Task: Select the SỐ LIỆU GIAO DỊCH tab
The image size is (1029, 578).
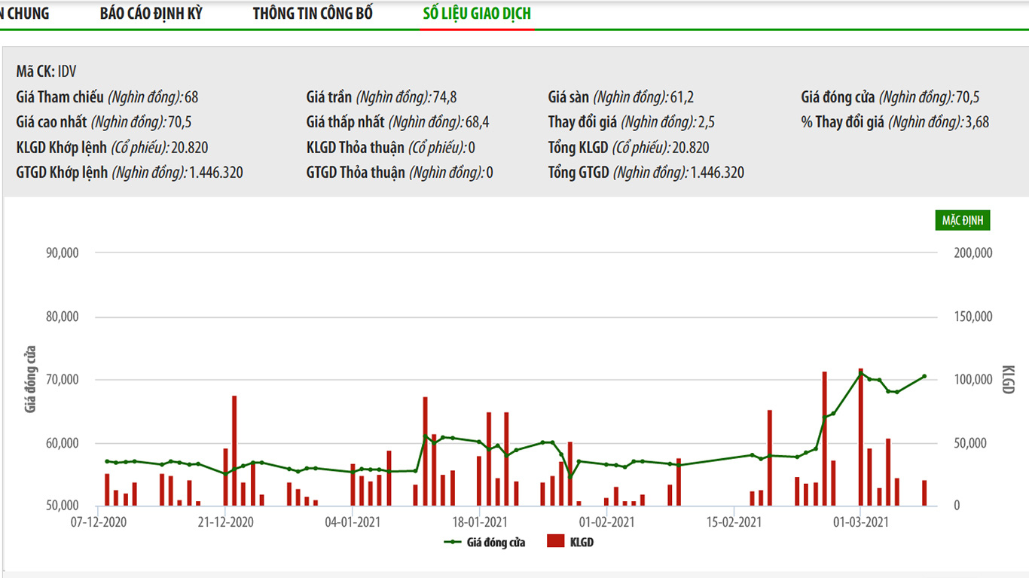Action: 476,14
